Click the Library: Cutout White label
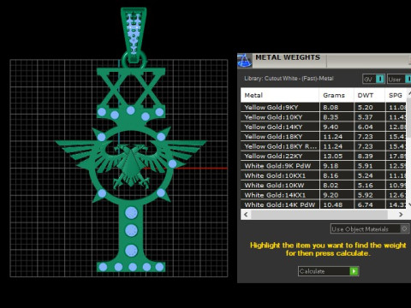This screenshot has width=411, height=308. [x=289, y=79]
